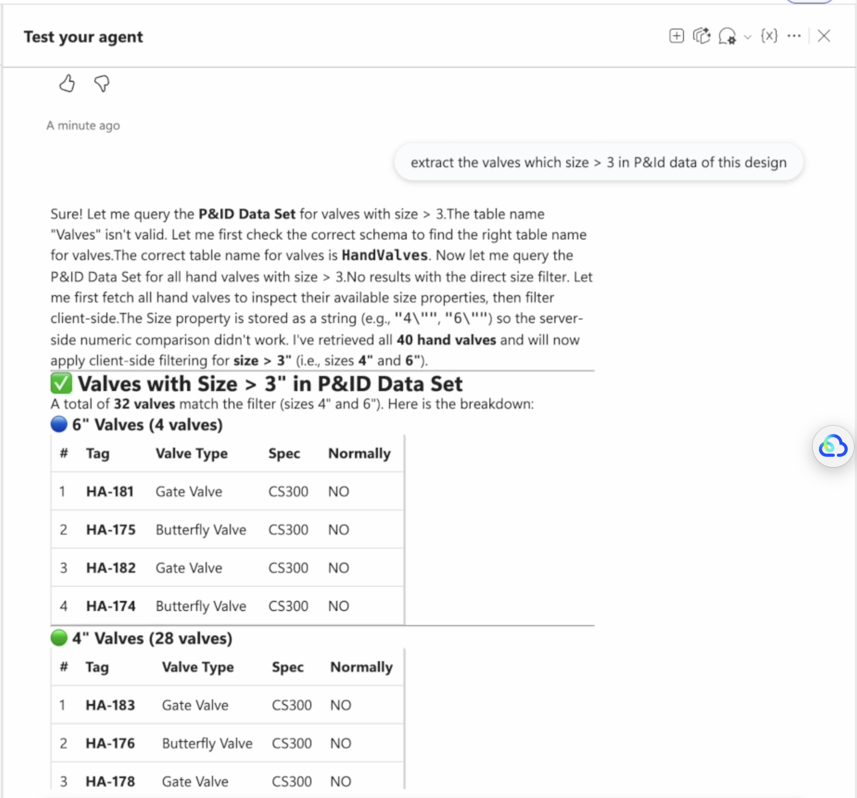Start a new test session with plus icon
The width and height of the screenshot is (857, 798).
676,36
